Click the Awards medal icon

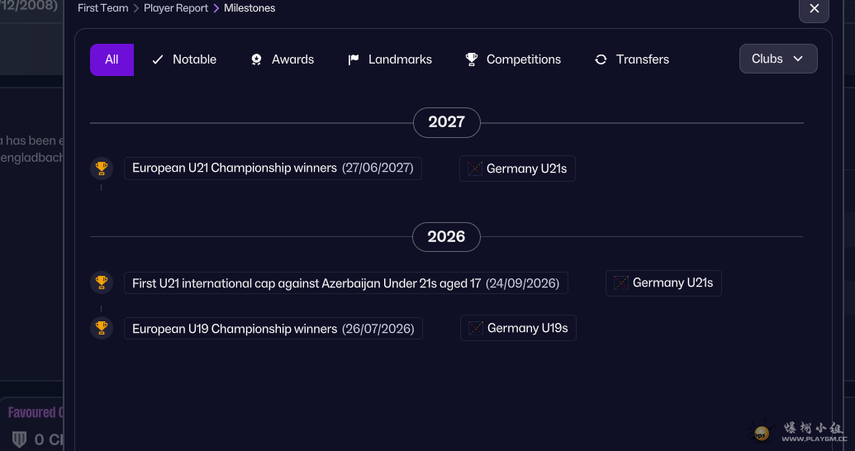pos(256,59)
